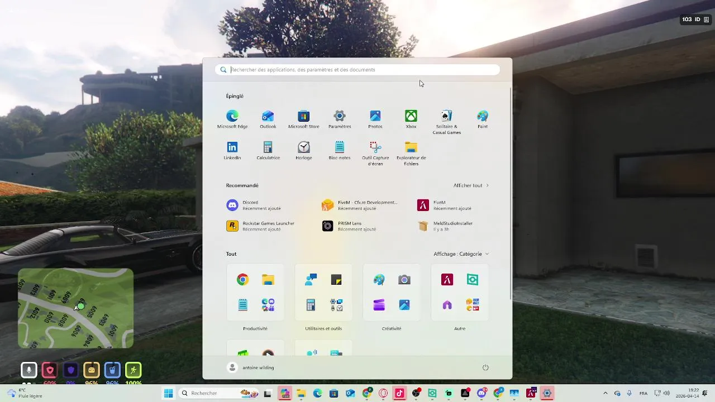Screen dimensions: 715x402
Task: Focus the Start menu search field
Action: pyautogui.click(x=357, y=70)
